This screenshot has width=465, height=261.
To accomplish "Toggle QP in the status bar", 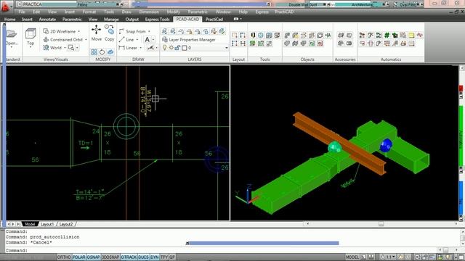I will click(172, 257).
